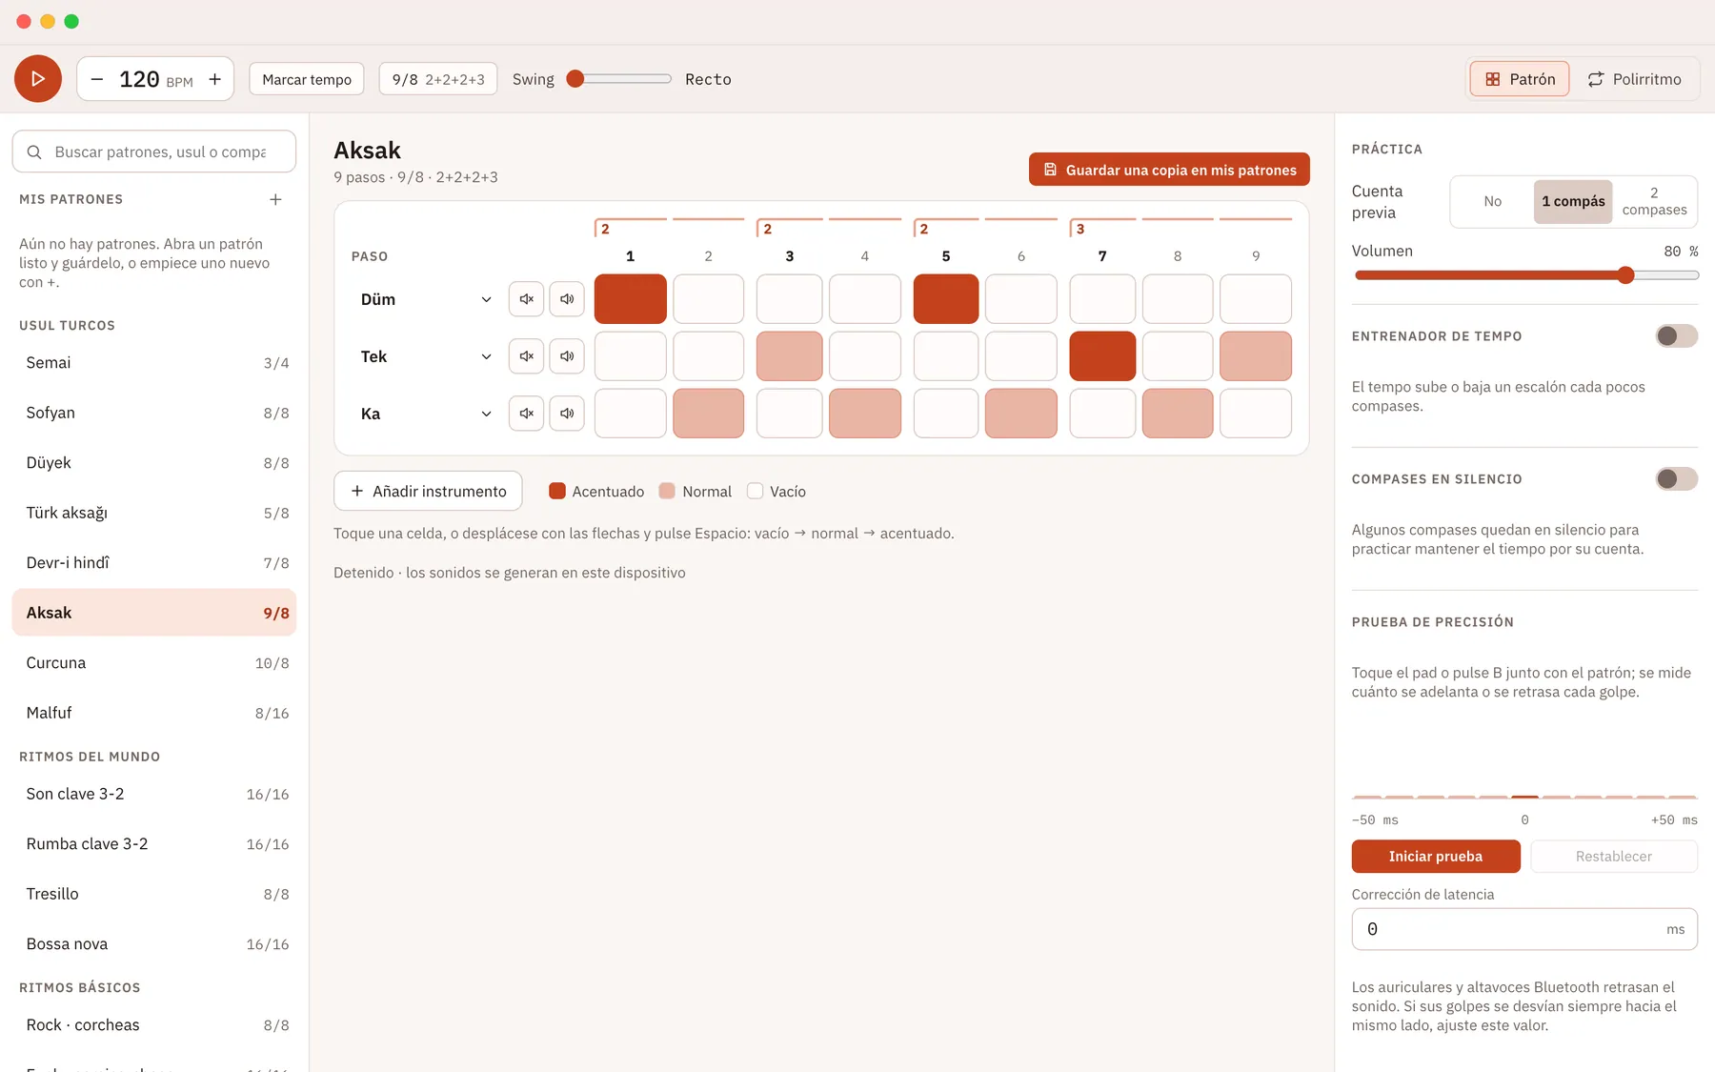Mute the Düm row
The image size is (1715, 1072).
click(526, 299)
